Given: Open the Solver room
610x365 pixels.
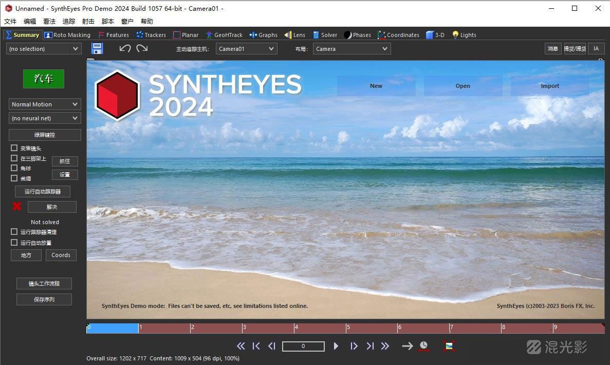Looking at the screenshot, I should pyautogui.click(x=325, y=35).
